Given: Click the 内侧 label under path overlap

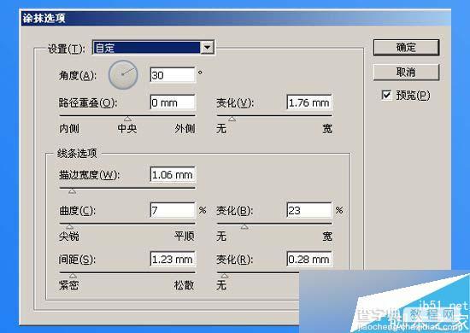Looking at the screenshot, I should (x=69, y=129).
